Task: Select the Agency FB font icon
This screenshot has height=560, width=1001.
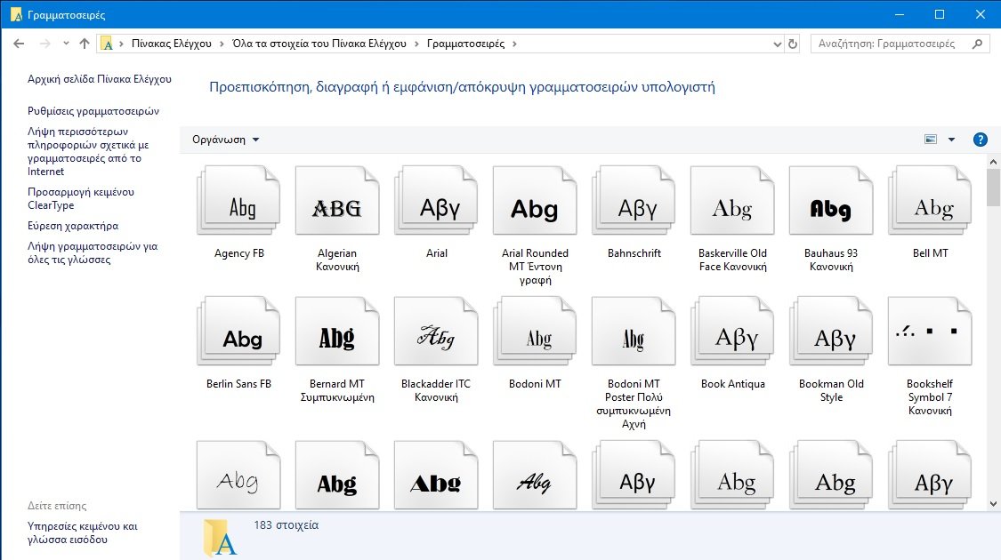Action: [238, 200]
